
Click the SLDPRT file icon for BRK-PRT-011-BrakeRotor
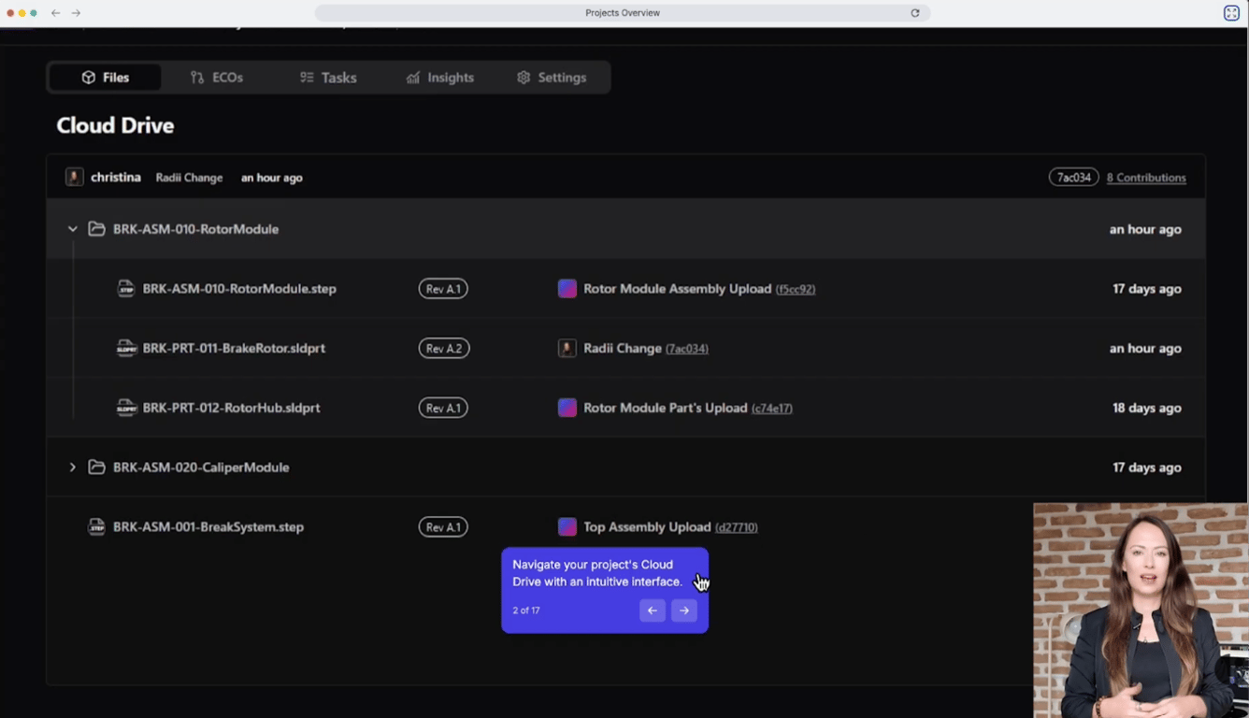tap(125, 349)
